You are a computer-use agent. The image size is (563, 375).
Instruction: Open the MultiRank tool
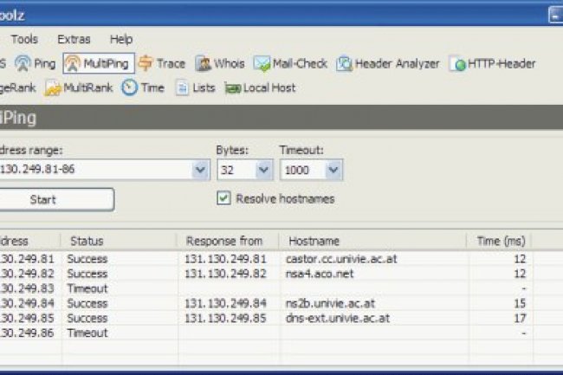click(79, 87)
